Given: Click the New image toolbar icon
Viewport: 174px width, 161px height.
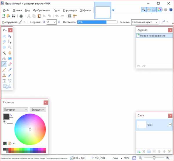Looking at the screenshot, I should (x=3, y=16).
